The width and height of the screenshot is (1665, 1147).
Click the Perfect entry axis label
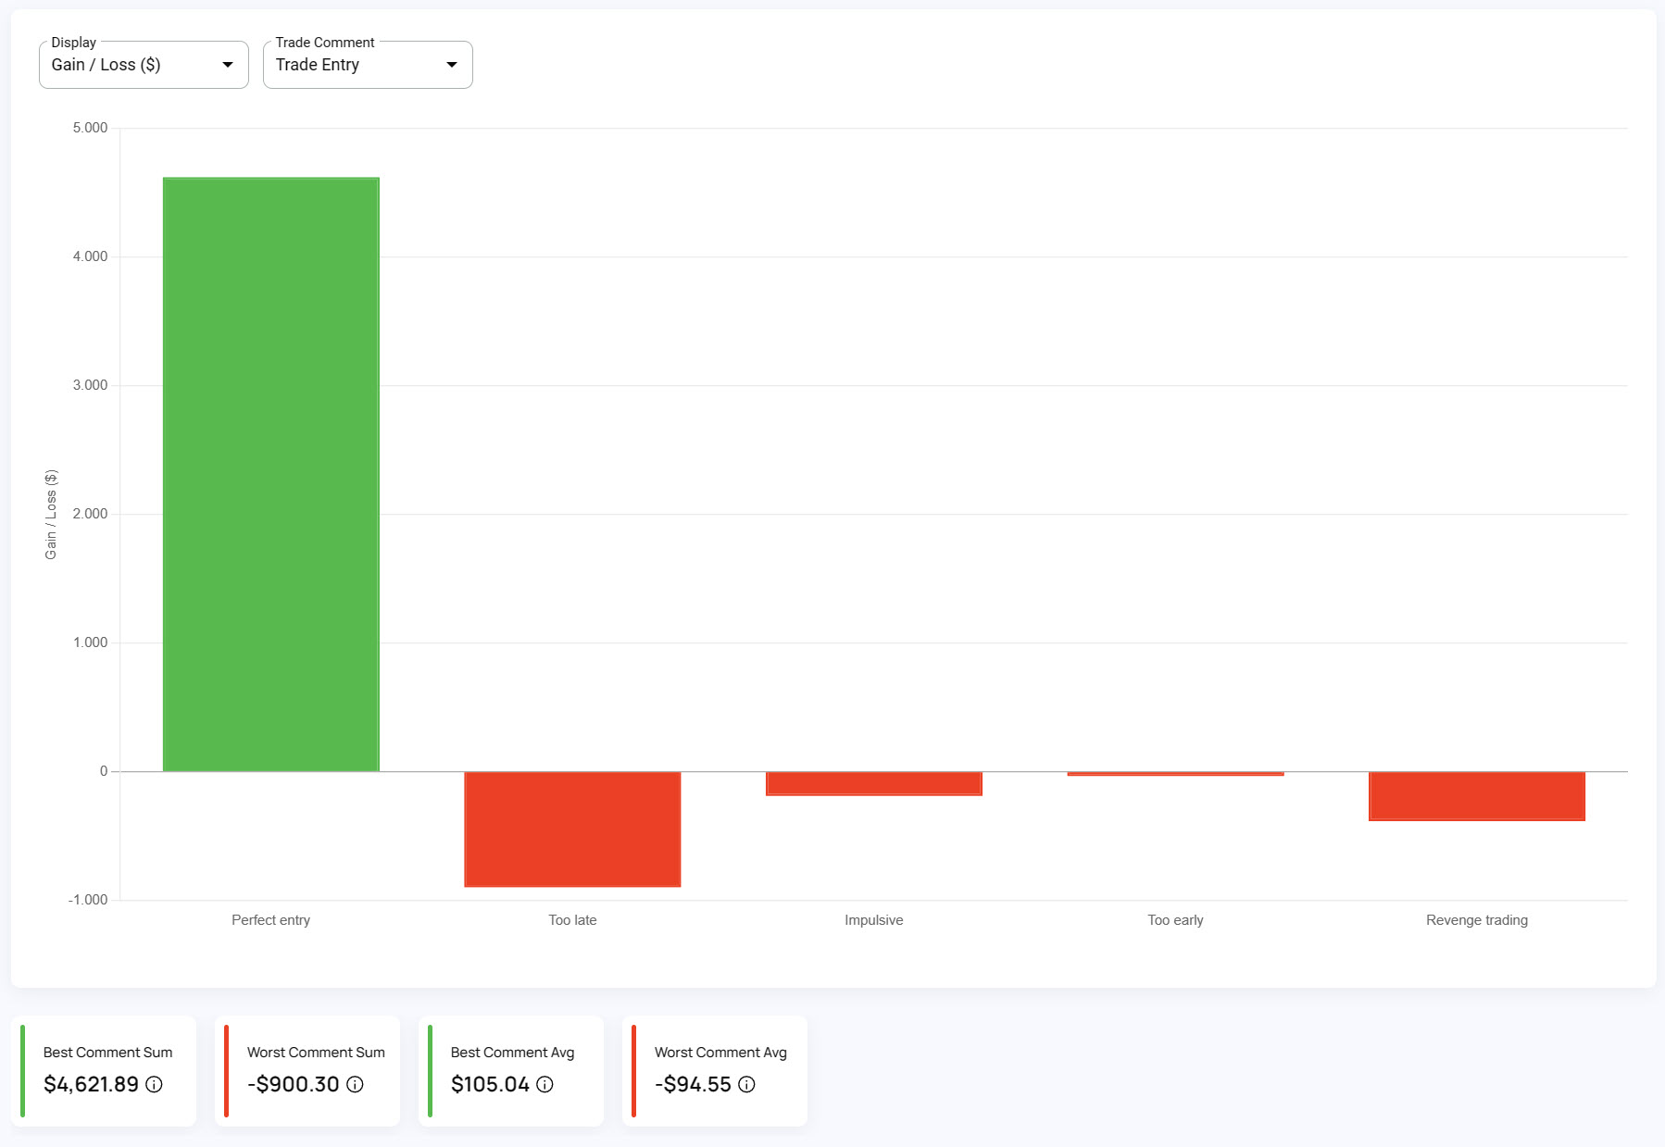[270, 920]
